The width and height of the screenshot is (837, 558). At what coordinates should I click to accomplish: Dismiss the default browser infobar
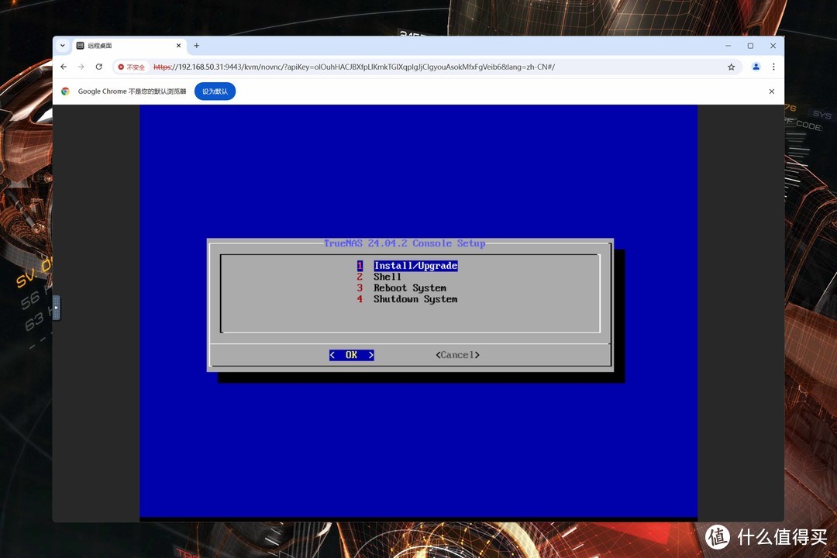[771, 91]
